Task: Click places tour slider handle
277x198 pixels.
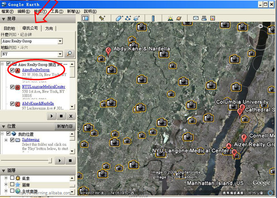Action: (x=50, y=160)
